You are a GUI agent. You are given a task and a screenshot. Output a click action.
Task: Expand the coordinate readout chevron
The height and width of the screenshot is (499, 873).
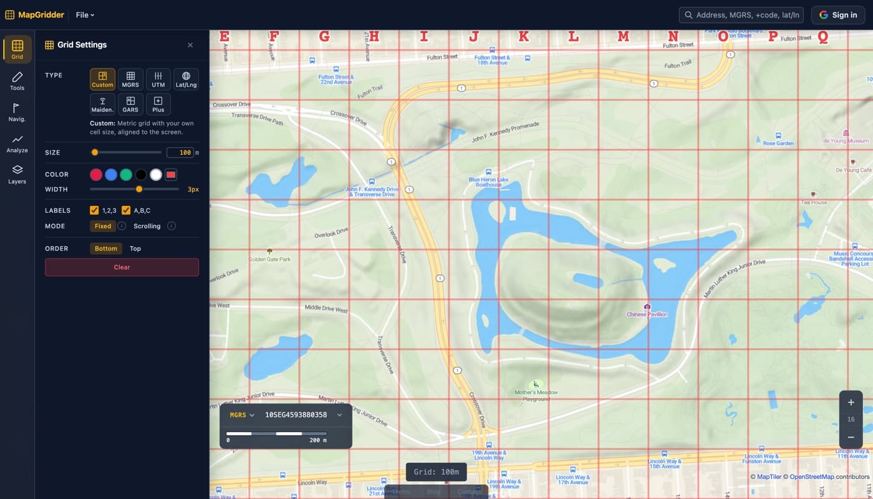[x=339, y=415]
